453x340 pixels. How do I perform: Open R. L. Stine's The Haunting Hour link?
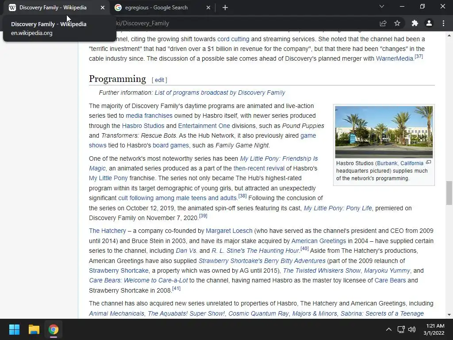255,251
